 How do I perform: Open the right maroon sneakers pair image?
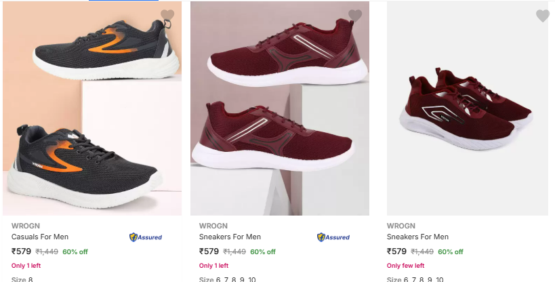tap(467, 108)
